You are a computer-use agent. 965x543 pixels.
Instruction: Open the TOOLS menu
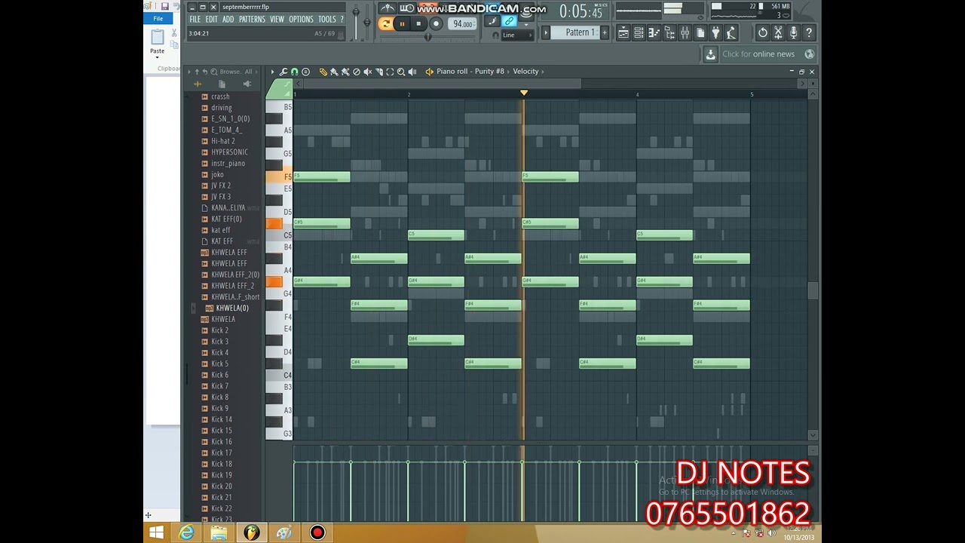(x=327, y=20)
